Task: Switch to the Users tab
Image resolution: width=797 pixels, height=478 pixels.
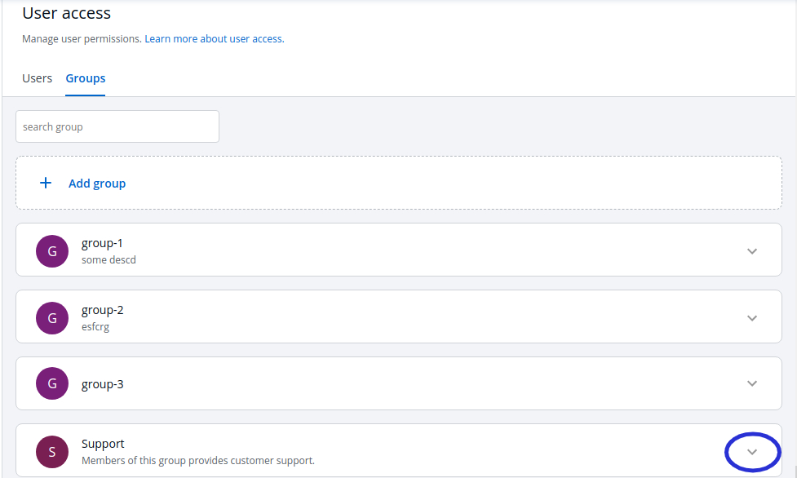Action: (x=37, y=78)
